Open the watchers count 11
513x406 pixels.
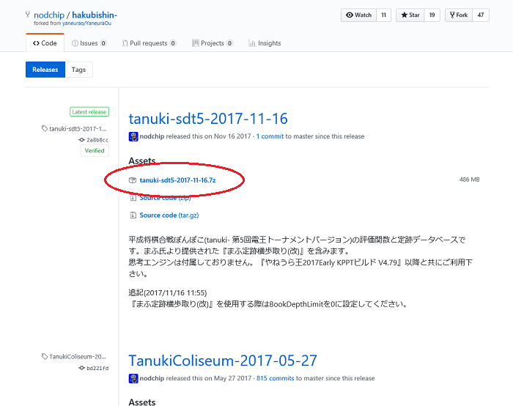[384, 15]
